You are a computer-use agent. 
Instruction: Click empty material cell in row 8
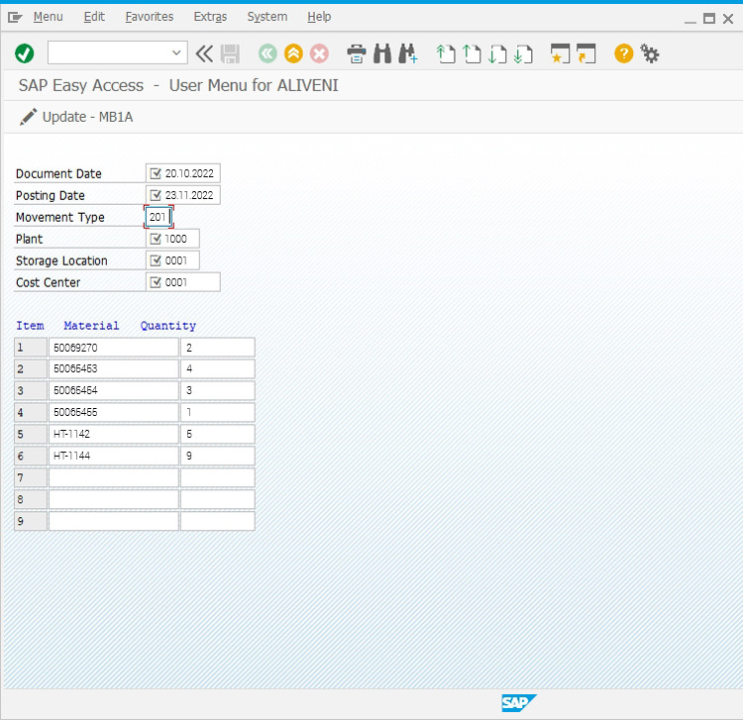pos(114,499)
